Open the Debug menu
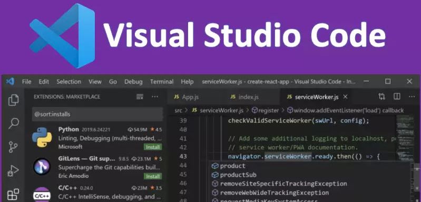Screen dimensions: 421x202 click(x=133, y=81)
